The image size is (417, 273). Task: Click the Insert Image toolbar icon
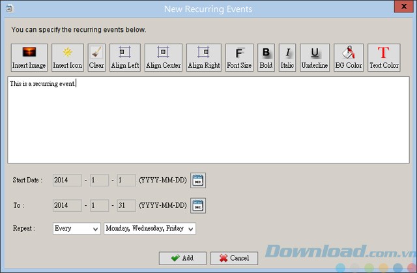29,57
